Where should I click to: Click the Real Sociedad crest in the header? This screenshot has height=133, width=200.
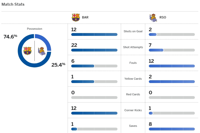(153, 17)
